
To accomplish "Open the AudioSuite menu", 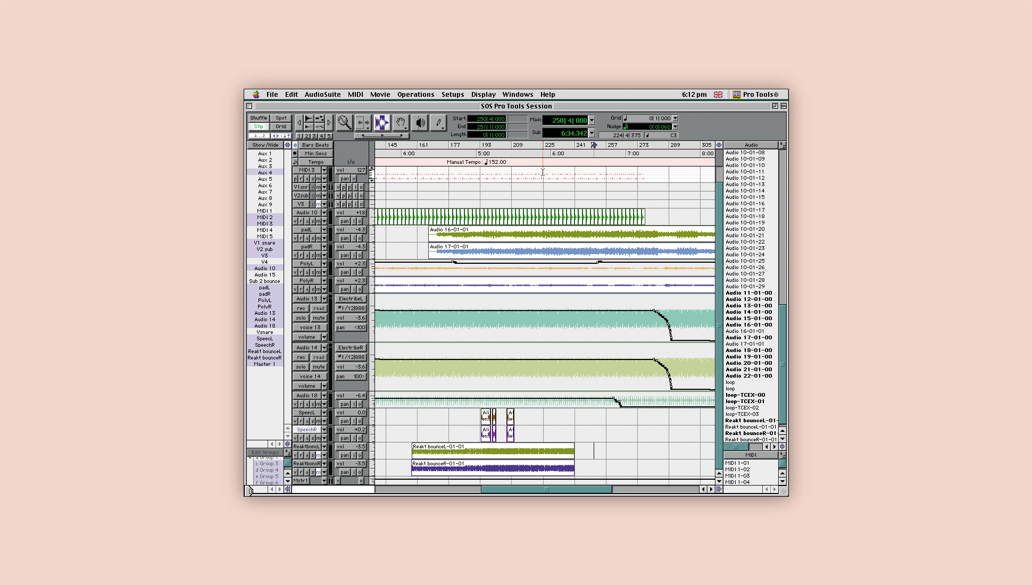I will click(322, 94).
